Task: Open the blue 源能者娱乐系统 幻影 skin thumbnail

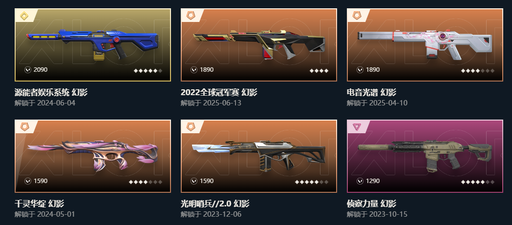Action: tap(93, 45)
